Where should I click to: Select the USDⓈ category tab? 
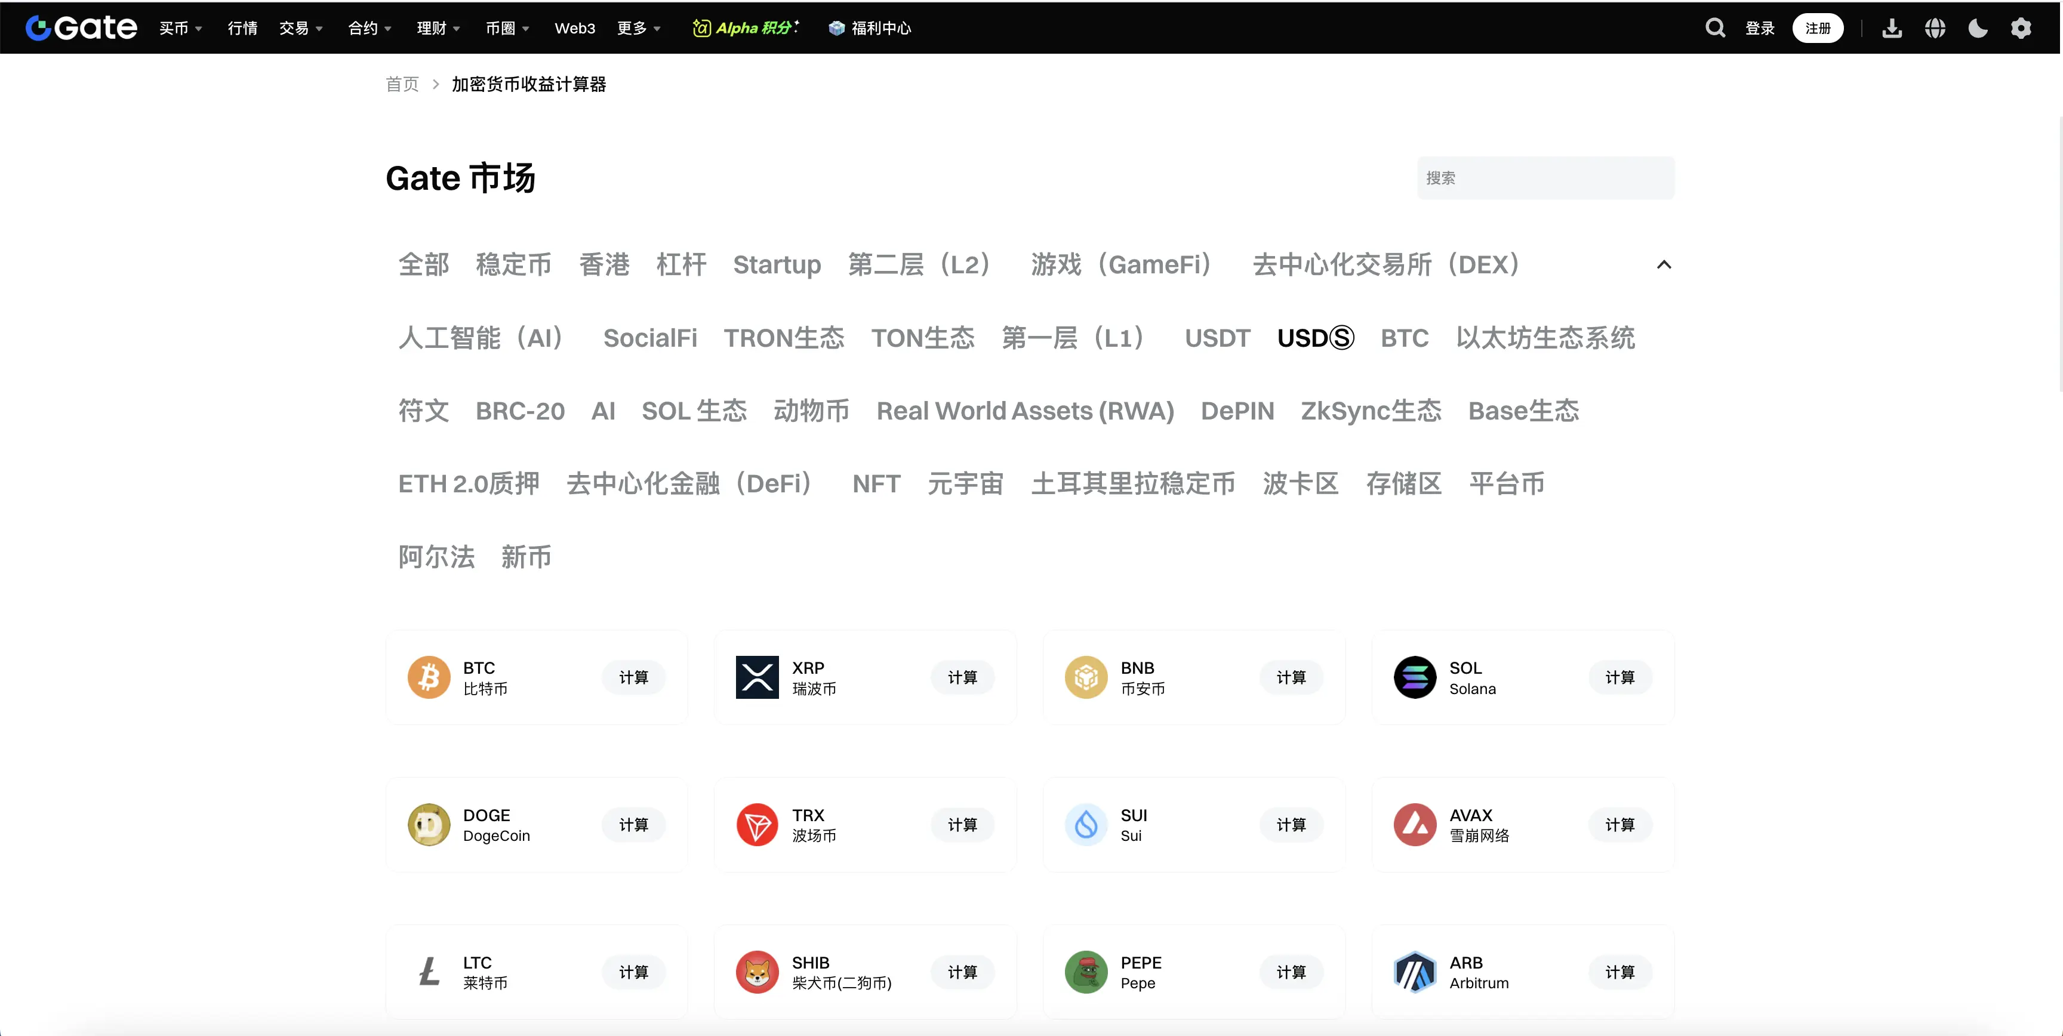click(1315, 338)
